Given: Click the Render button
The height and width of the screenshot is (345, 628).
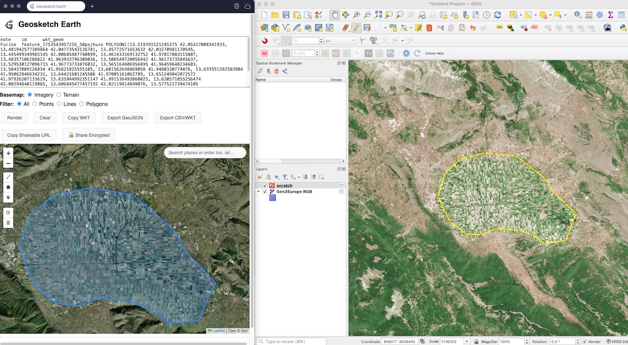Looking at the screenshot, I should point(15,118).
